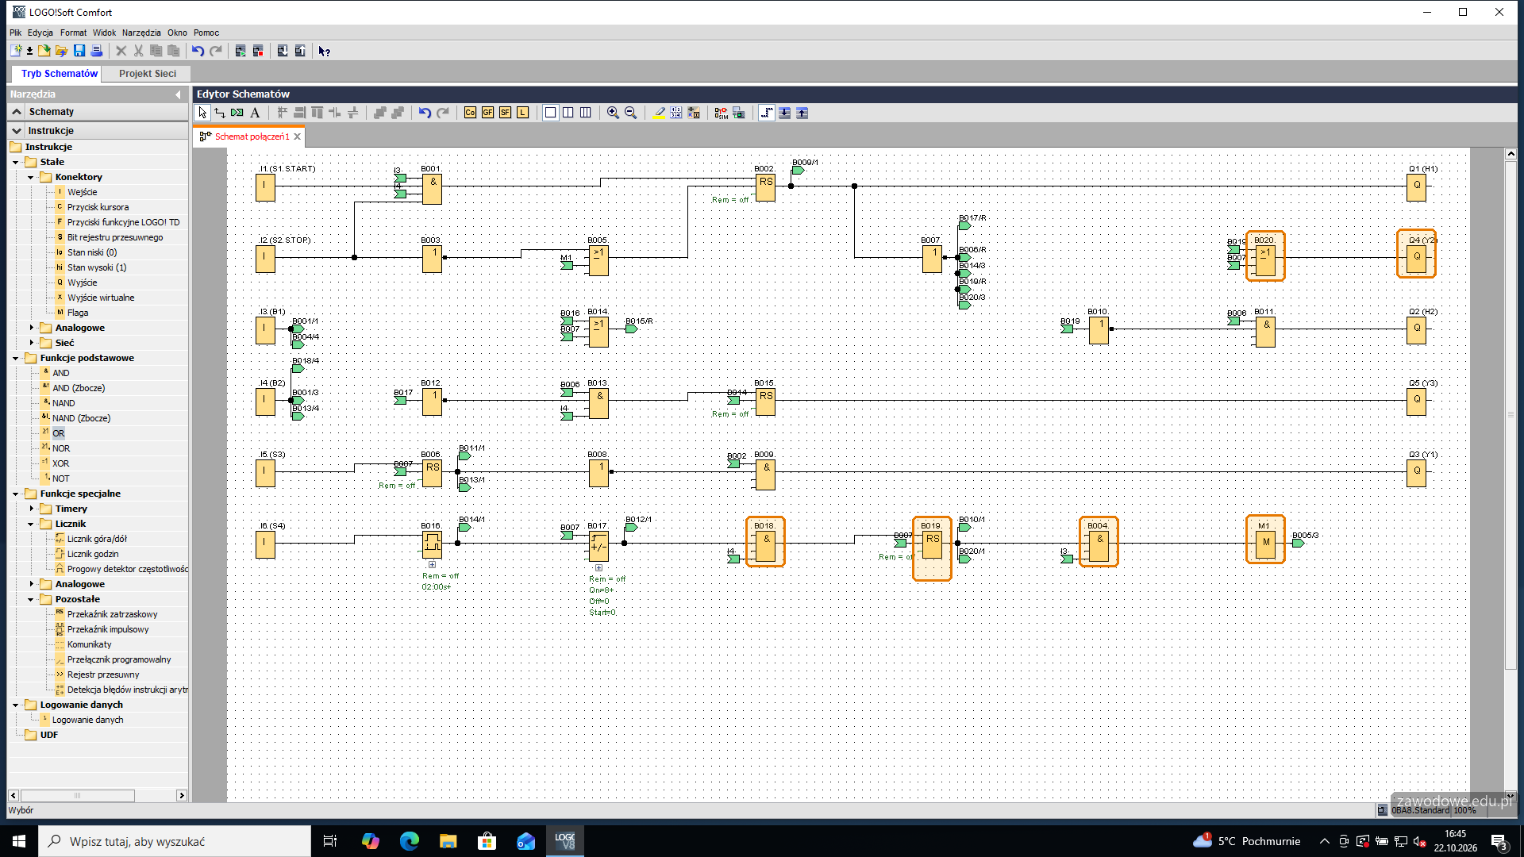Collapse the Schematy panel section
The width and height of the screenshot is (1524, 857).
pos(17,112)
